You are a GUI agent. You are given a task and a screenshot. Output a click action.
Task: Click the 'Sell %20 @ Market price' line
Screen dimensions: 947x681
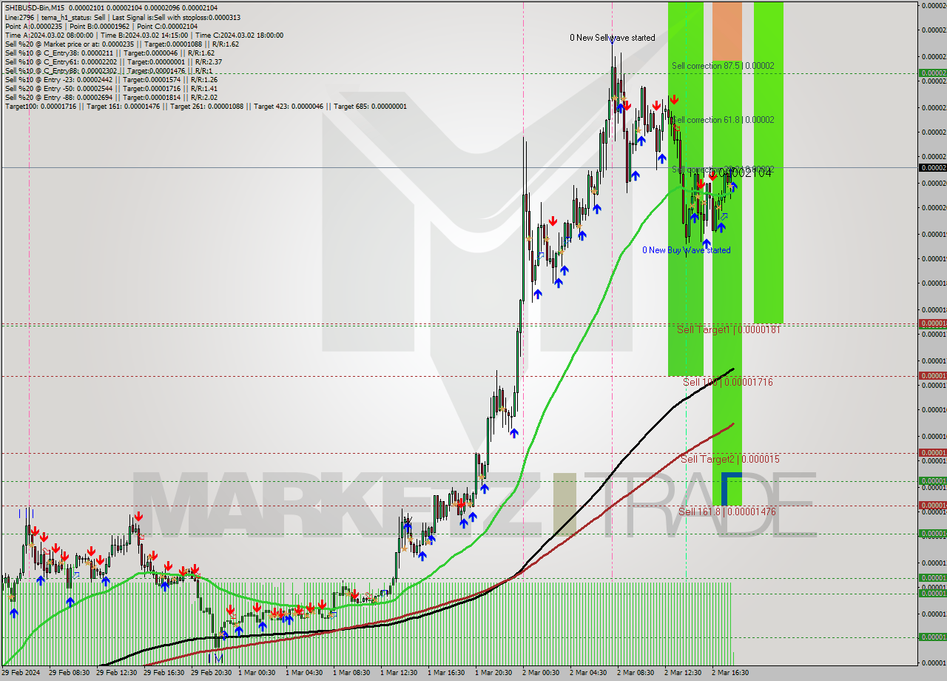(x=122, y=44)
